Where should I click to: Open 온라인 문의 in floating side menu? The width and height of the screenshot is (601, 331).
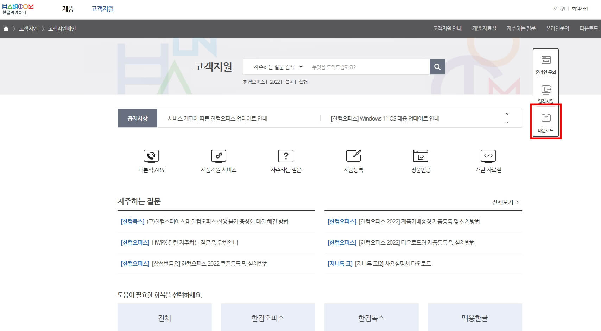click(546, 65)
